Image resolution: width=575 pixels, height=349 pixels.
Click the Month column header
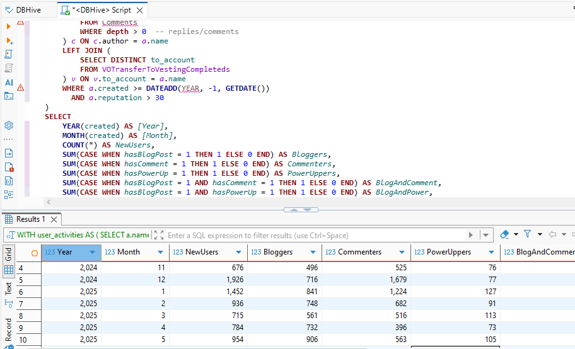(x=135, y=252)
